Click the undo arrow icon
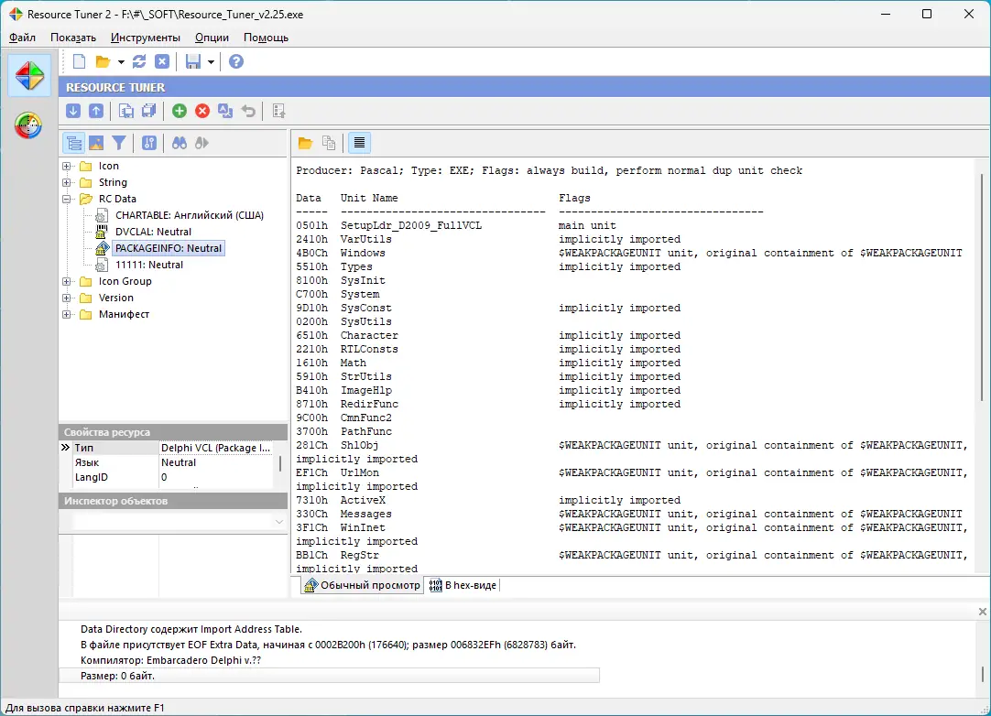This screenshot has width=991, height=716. point(248,111)
